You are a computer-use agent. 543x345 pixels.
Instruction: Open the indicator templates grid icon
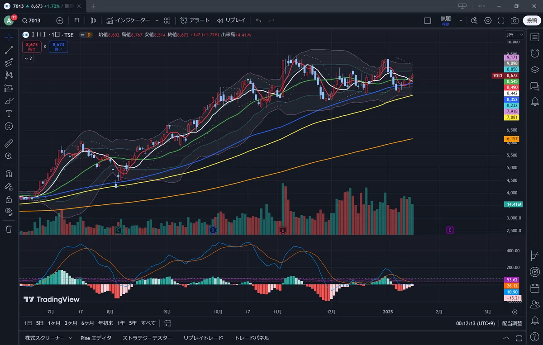(x=167, y=20)
